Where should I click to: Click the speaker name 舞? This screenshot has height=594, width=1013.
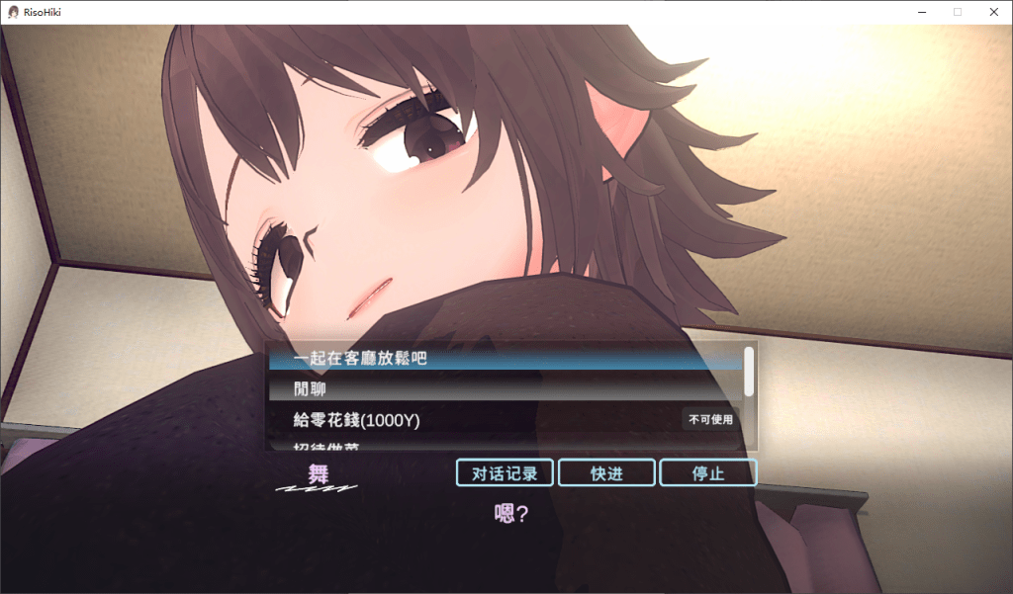tap(318, 473)
